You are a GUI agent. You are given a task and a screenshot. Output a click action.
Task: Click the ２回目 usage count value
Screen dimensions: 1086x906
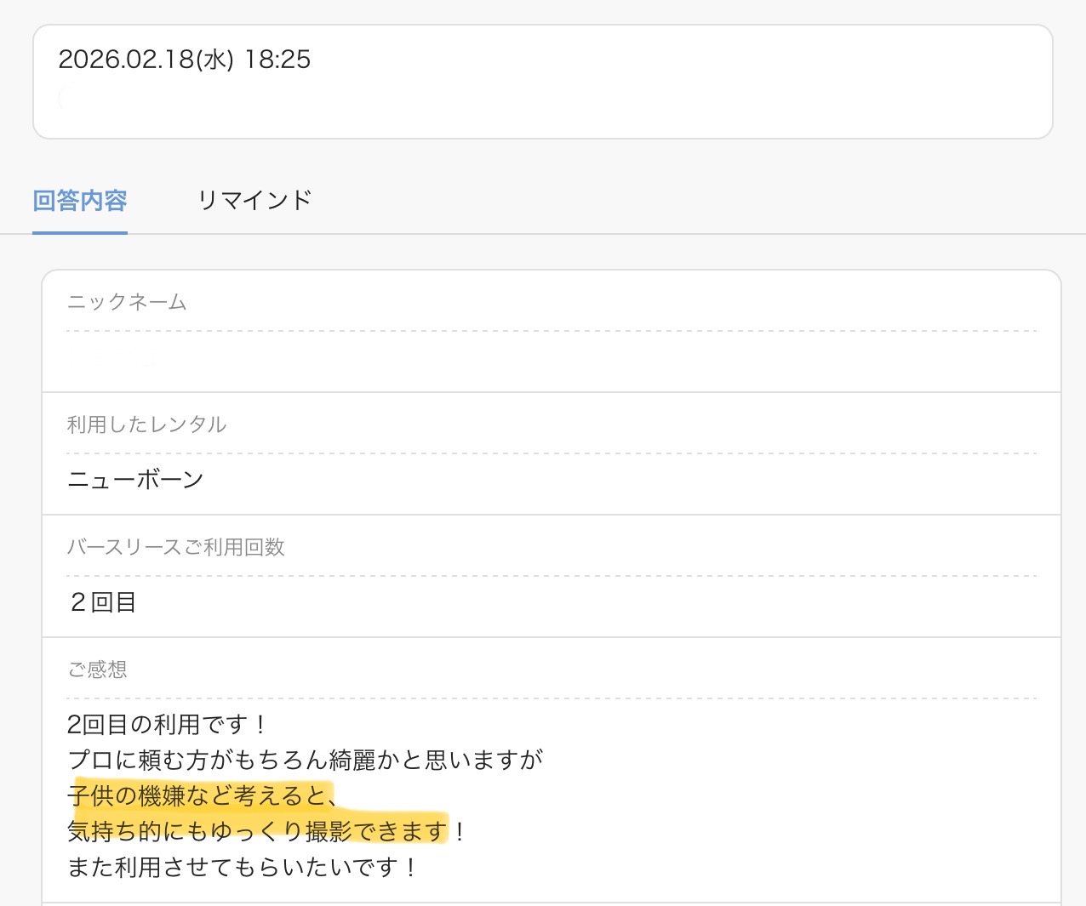(102, 602)
